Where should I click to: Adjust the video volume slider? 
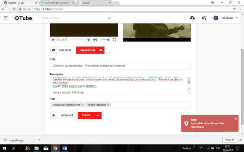[105, 40]
